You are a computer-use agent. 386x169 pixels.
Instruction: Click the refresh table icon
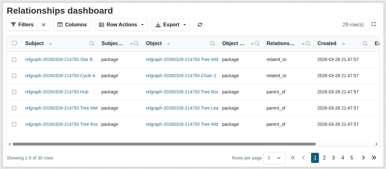(x=200, y=25)
